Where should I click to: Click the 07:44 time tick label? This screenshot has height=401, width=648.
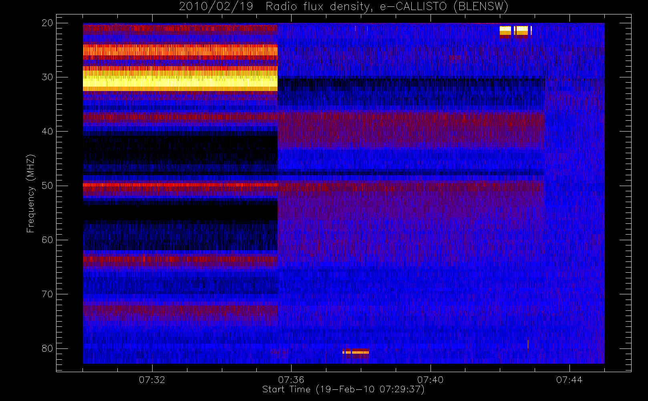569,380
